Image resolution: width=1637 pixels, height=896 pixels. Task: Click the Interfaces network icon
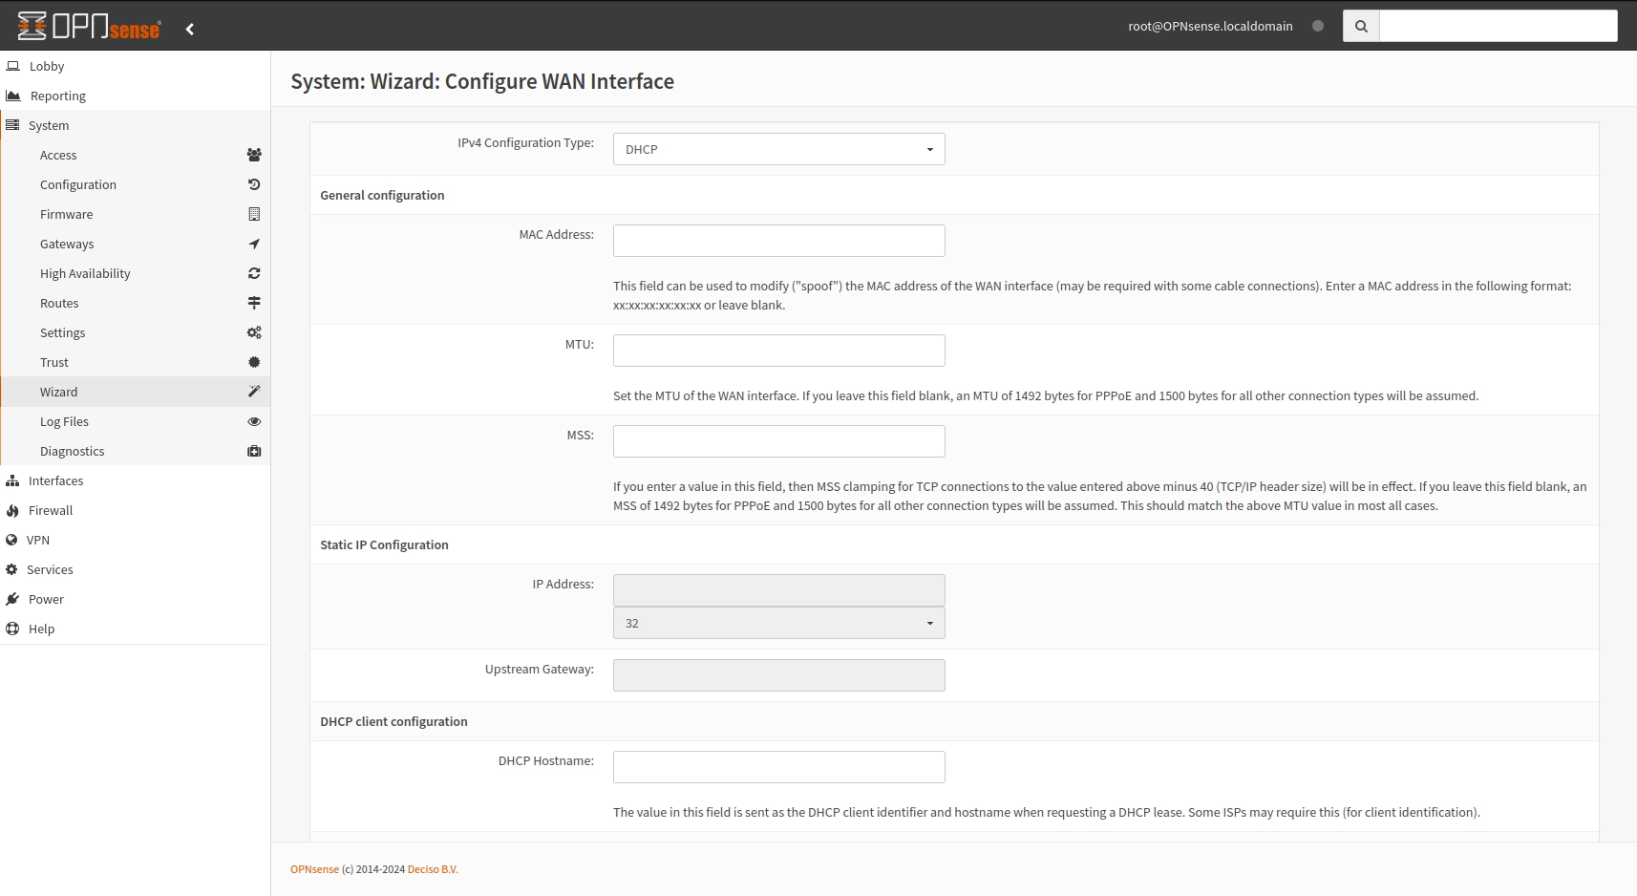(x=12, y=480)
